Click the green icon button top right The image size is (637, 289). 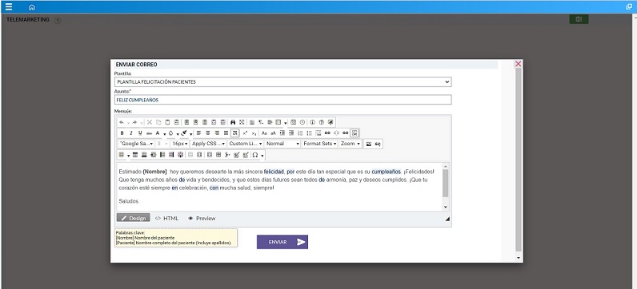579,19
